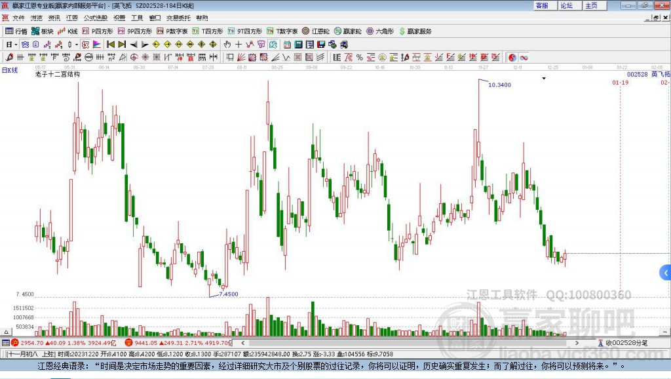Select the crosshair cursor tool
This screenshot has width=671, height=379.
[x=239, y=45]
